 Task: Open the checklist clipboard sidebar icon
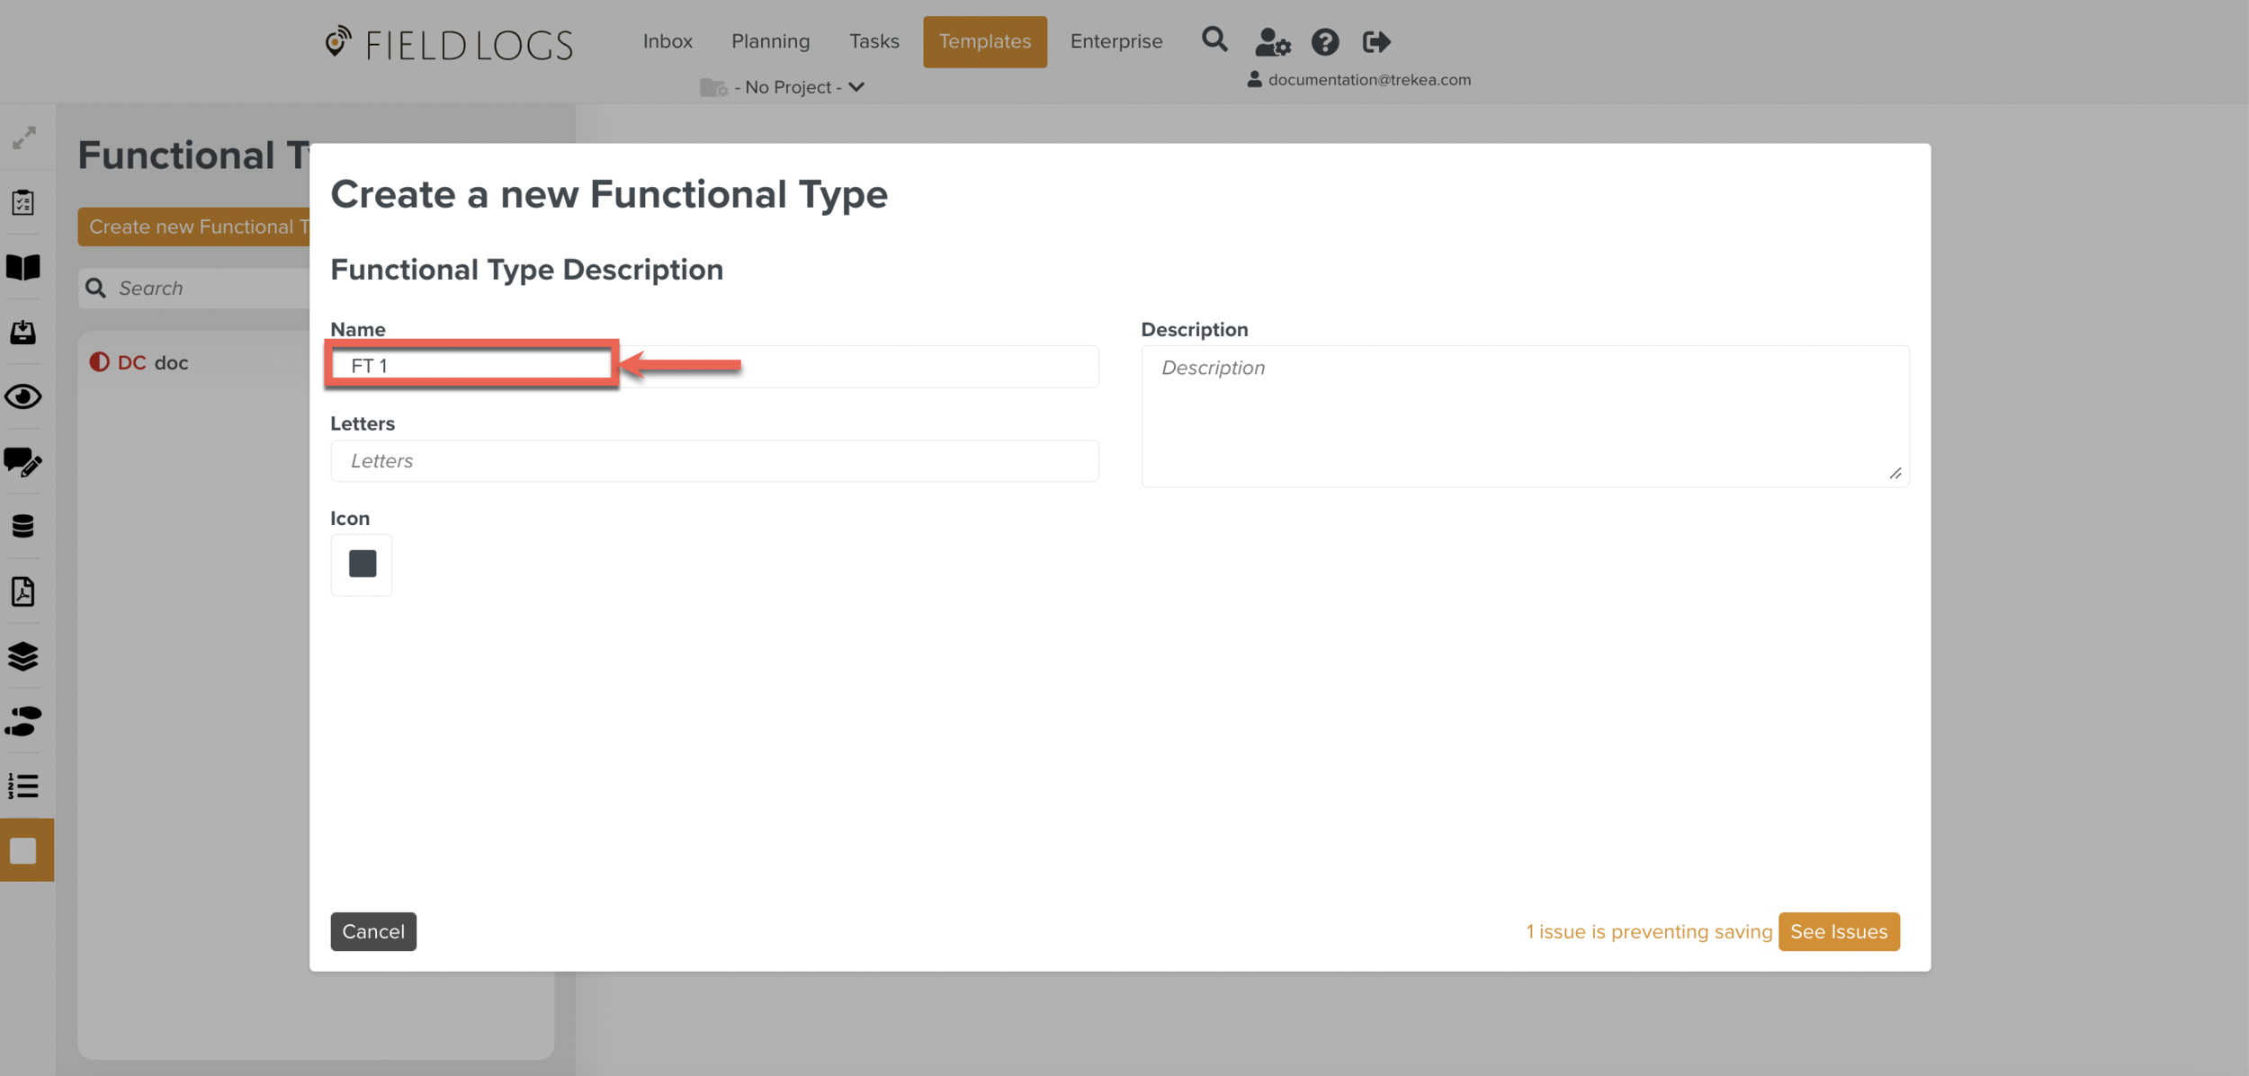pyautogui.click(x=23, y=202)
